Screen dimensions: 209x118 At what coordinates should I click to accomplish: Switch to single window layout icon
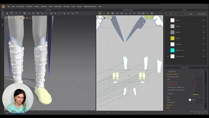(x=192, y=113)
